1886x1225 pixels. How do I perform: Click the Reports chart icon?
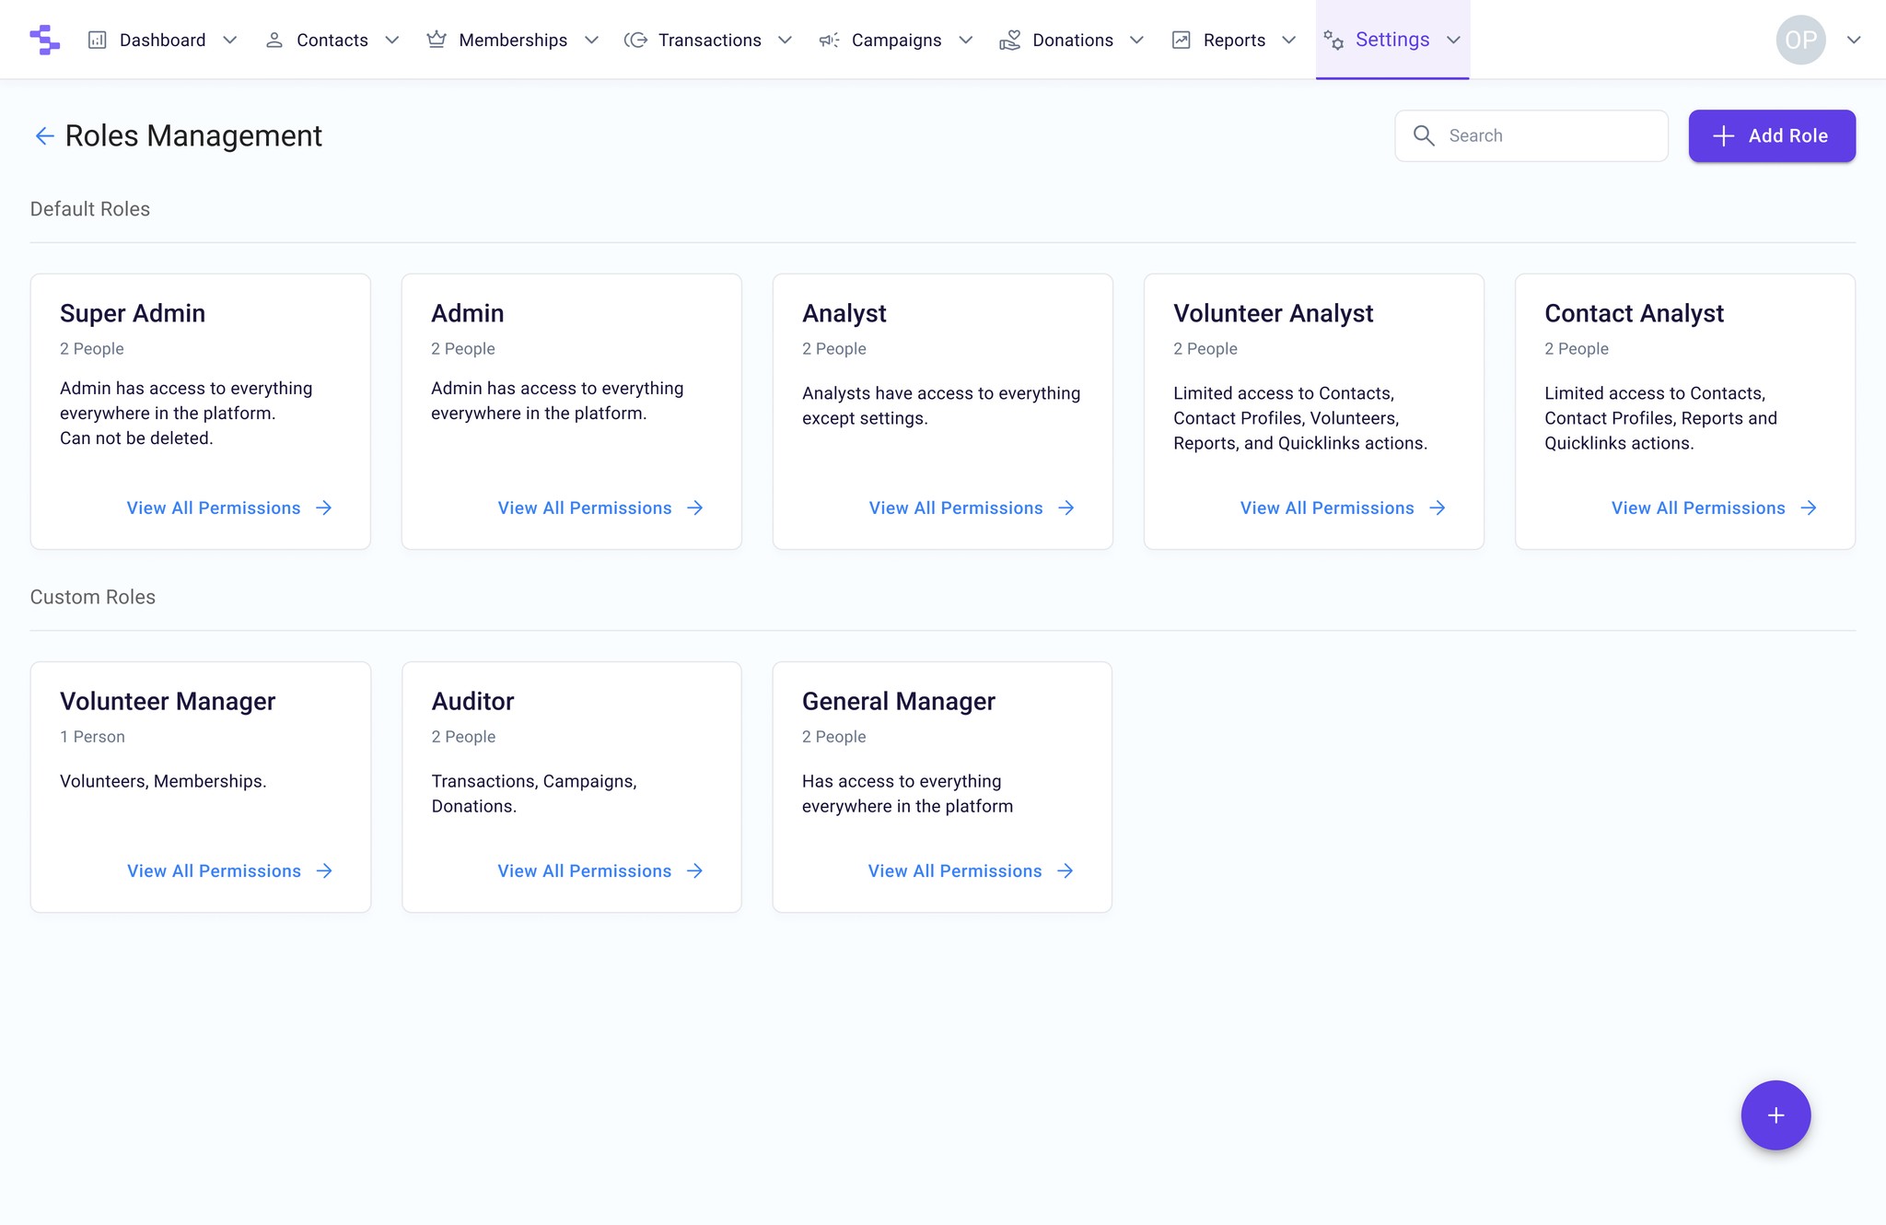[1182, 40]
